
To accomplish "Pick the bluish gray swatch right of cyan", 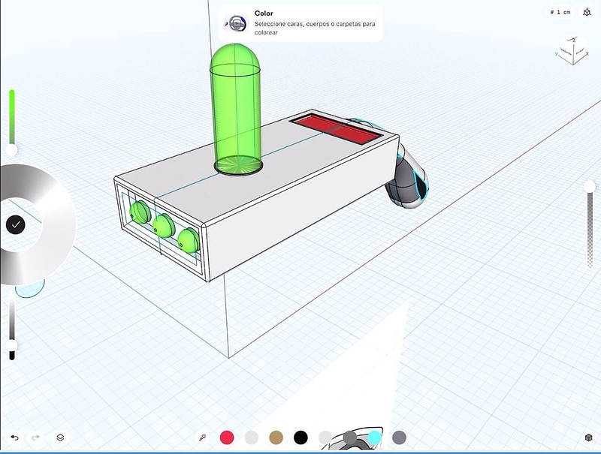I will pyautogui.click(x=399, y=437).
